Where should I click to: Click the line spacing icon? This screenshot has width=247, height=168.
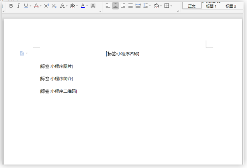click(x=146, y=6)
